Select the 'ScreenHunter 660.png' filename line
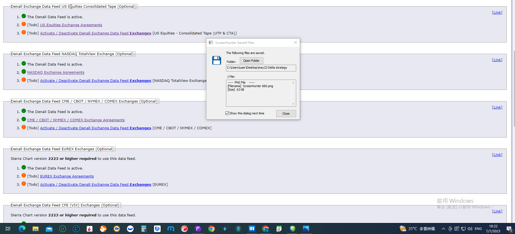 [250, 86]
